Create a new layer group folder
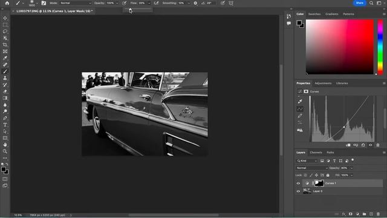 click(x=364, y=214)
